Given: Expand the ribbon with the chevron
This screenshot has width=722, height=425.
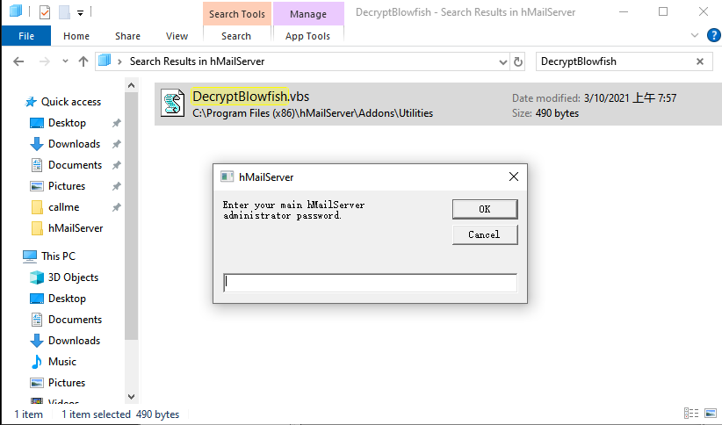Looking at the screenshot, I should pos(695,35).
